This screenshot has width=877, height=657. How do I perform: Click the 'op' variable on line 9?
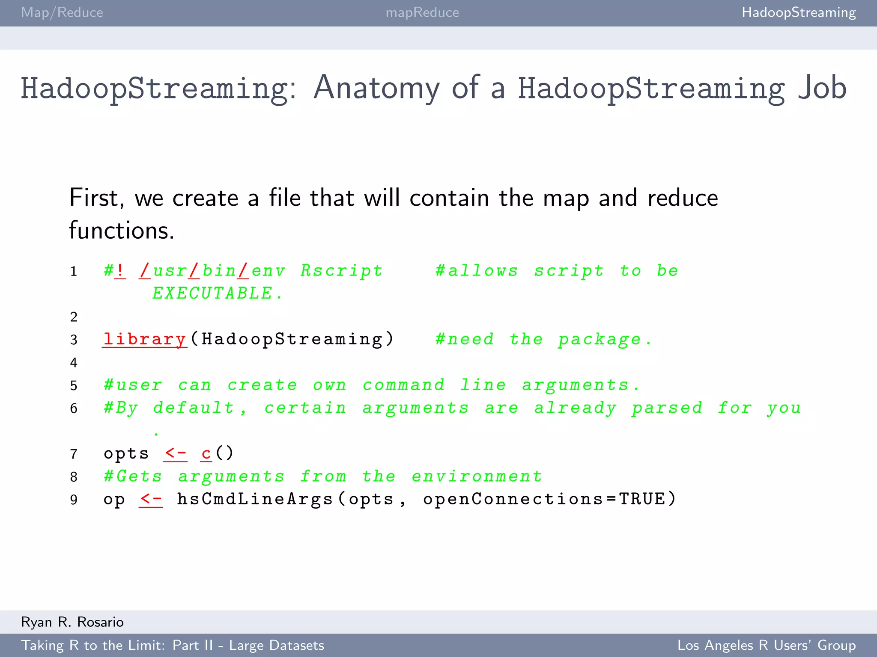114,500
